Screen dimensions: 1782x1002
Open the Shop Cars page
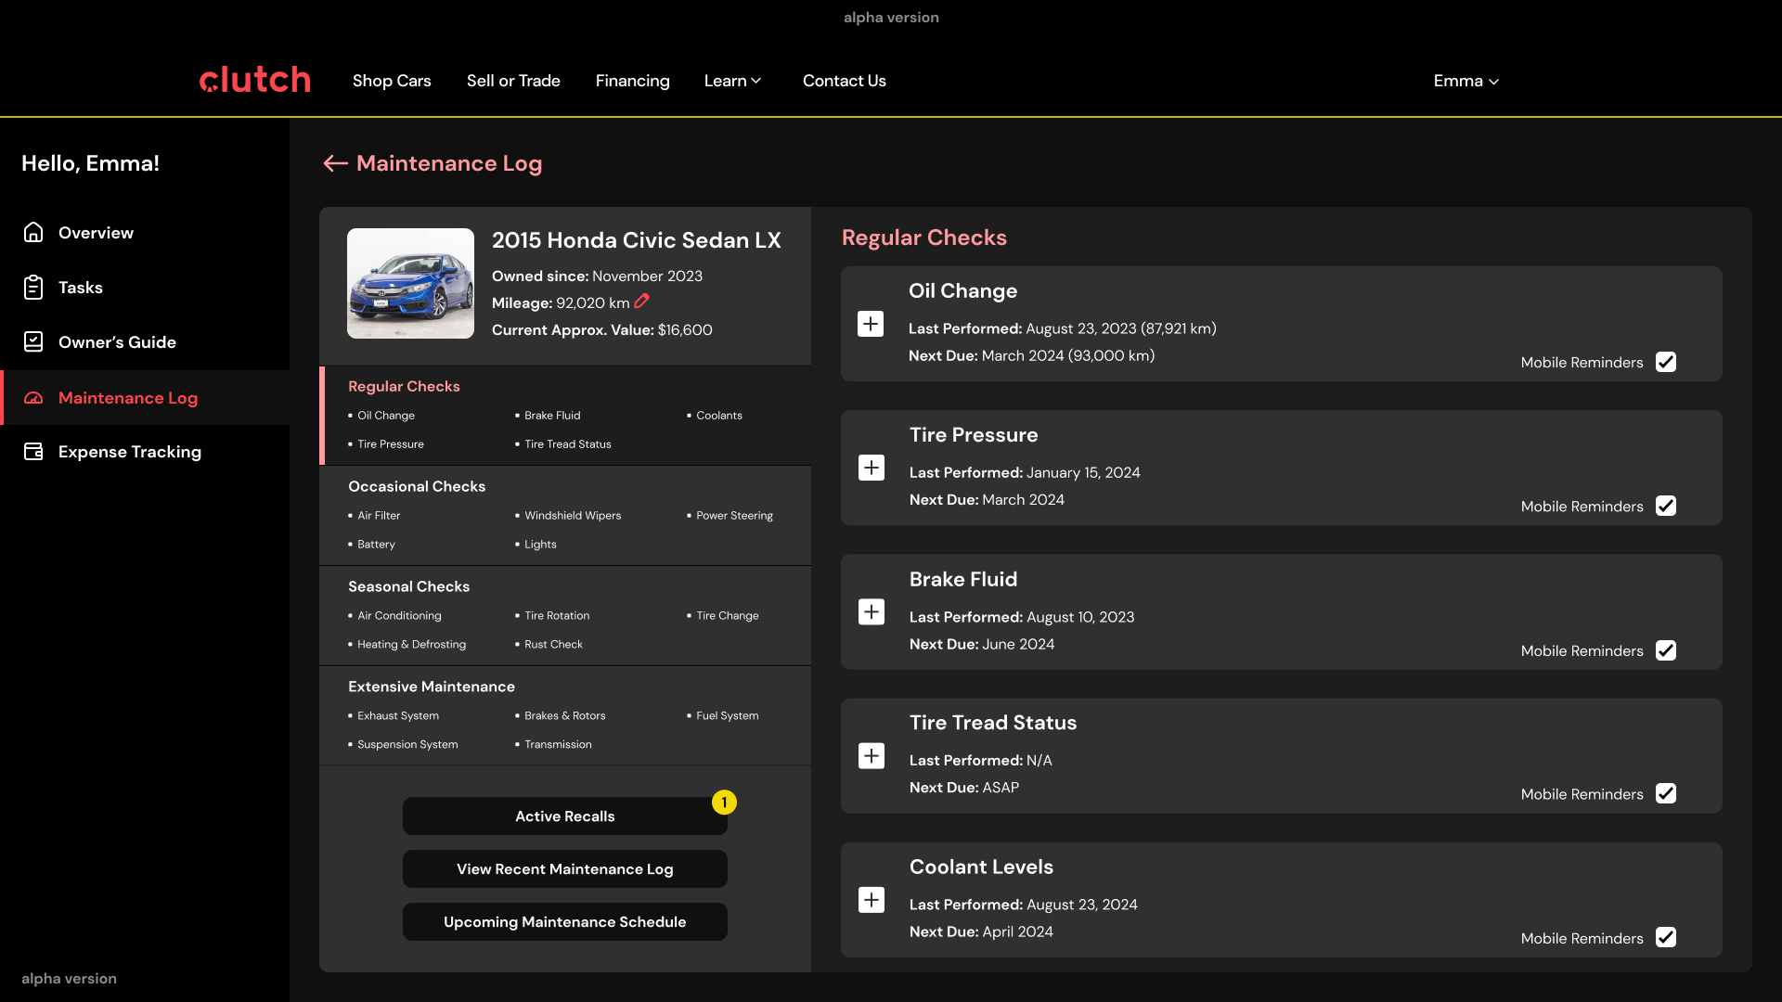point(392,81)
